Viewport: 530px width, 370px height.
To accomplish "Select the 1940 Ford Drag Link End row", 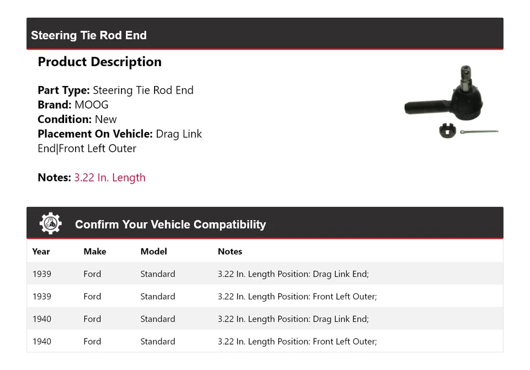I will point(265,319).
